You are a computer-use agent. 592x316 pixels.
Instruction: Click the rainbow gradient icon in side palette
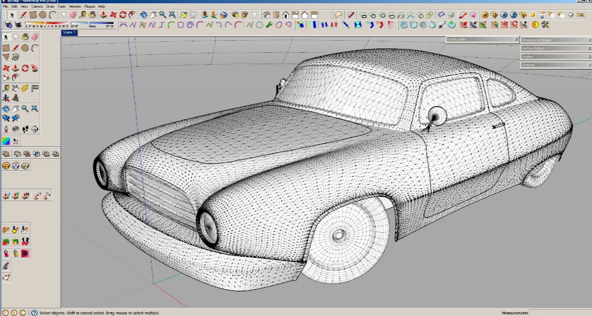[x=6, y=141]
